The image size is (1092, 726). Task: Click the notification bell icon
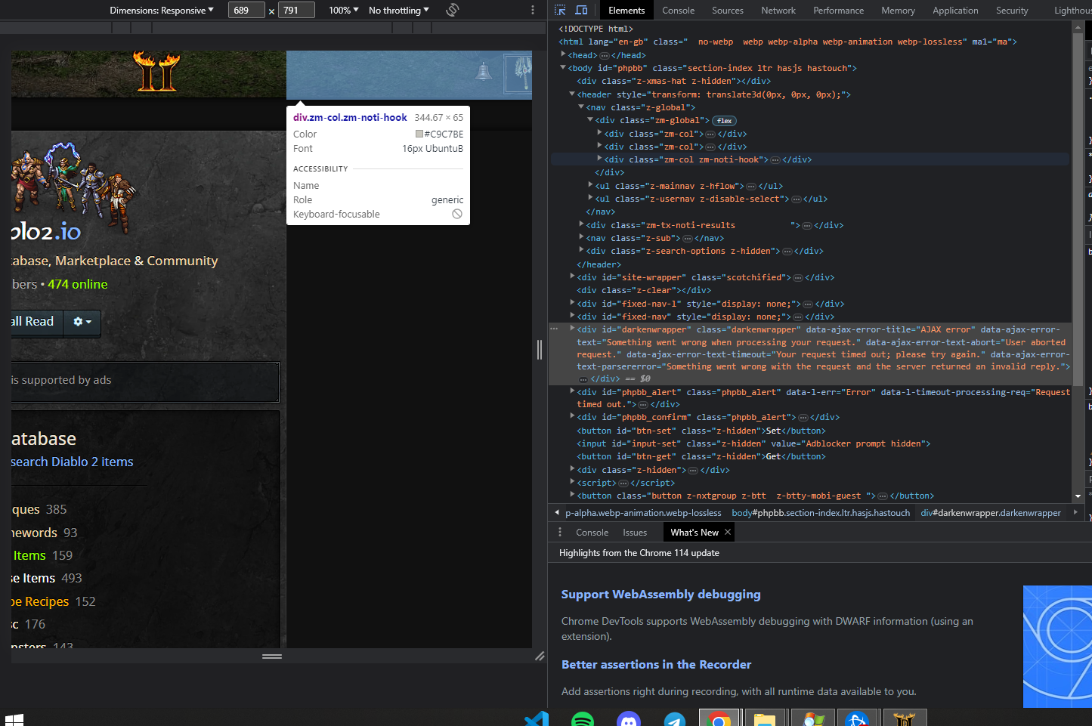(484, 72)
